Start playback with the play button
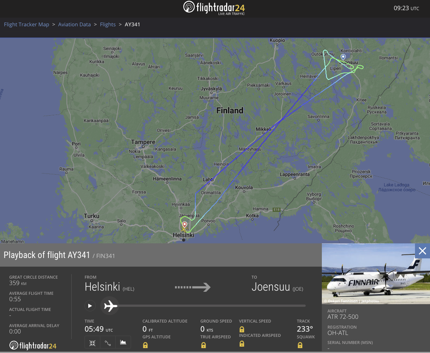430x353 pixels. coord(90,306)
